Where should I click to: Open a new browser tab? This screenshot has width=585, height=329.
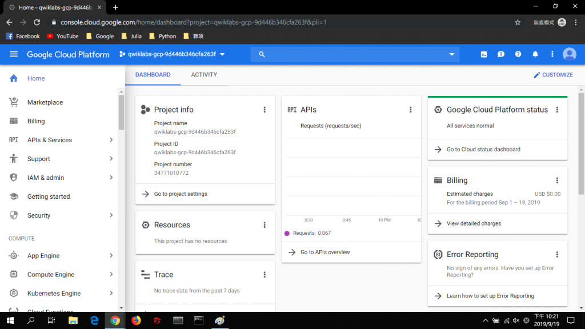pyautogui.click(x=115, y=7)
